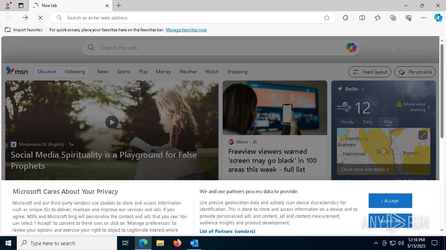Viewport: 446px width, 250px height.
Task: Open the News section
Action: (x=103, y=72)
